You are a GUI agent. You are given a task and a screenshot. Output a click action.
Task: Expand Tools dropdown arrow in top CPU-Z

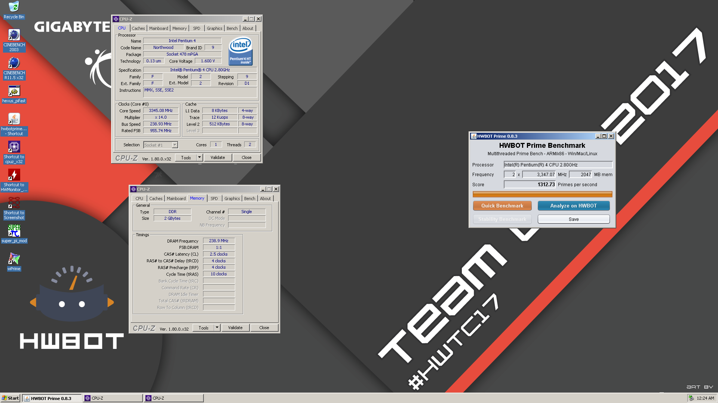[199, 157]
